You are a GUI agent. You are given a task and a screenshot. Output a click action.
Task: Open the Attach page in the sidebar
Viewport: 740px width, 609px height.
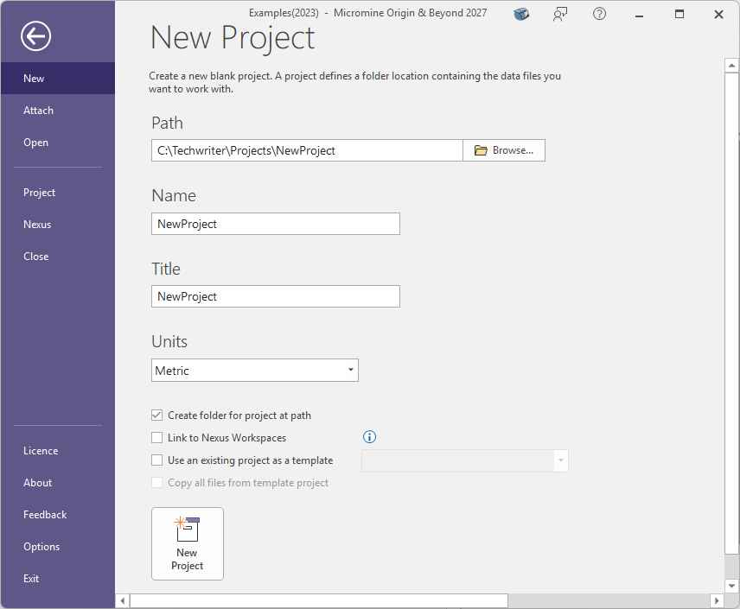click(x=58, y=111)
